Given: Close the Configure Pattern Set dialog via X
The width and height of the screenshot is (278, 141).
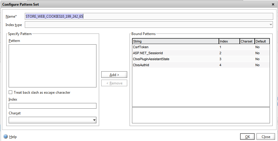Looking at the screenshot, I should coord(273,4).
